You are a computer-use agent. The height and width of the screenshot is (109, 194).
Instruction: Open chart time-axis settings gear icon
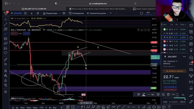156,103
